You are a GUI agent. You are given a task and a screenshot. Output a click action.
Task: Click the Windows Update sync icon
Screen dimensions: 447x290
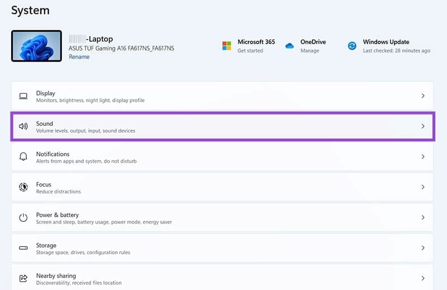(352, 46)
